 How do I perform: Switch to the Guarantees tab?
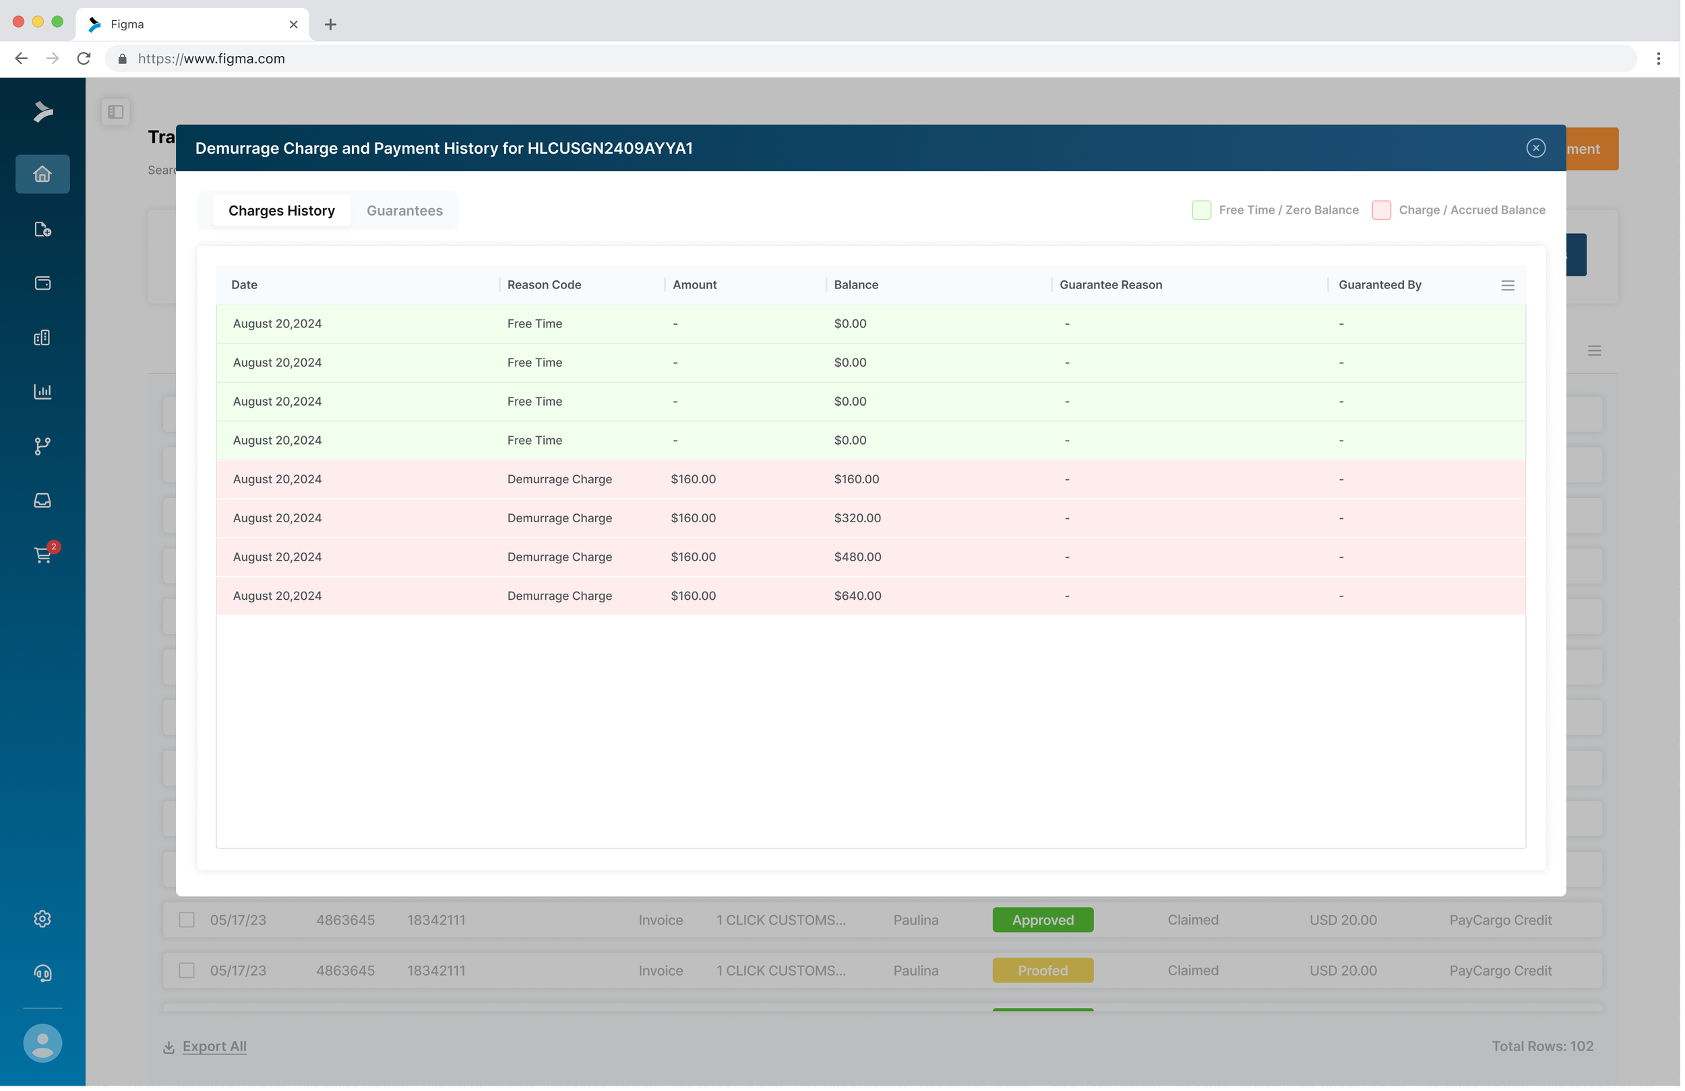coord(405,211)
